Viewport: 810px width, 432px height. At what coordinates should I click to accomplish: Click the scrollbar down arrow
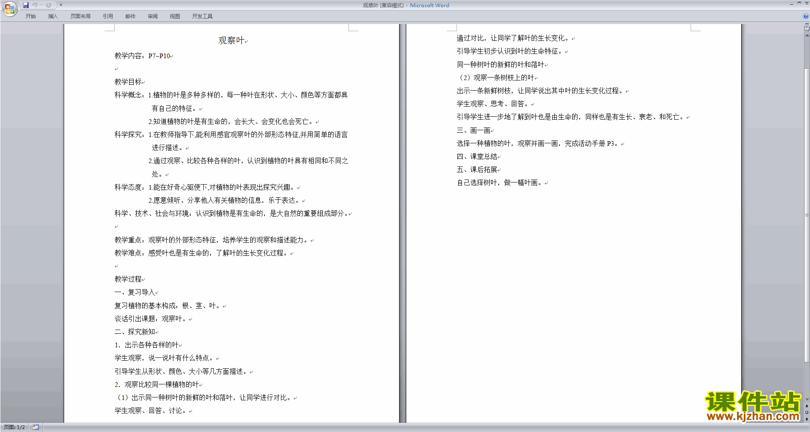coord(807,400)
